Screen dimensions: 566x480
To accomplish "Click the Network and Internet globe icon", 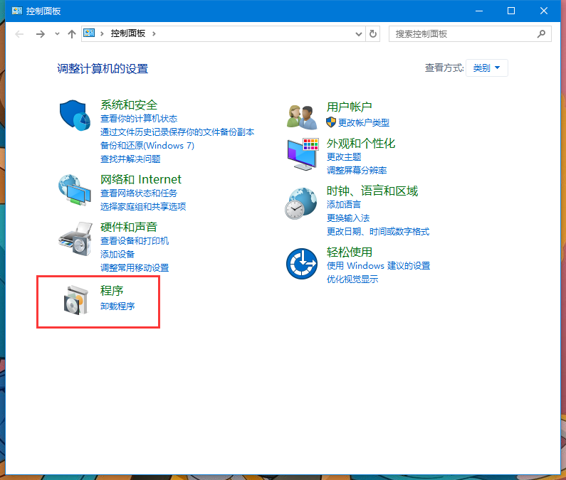I will (x=74, y=190).
